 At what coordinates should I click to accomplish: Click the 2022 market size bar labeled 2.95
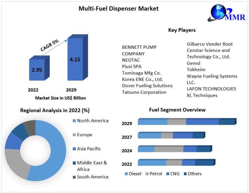point(39,68)
